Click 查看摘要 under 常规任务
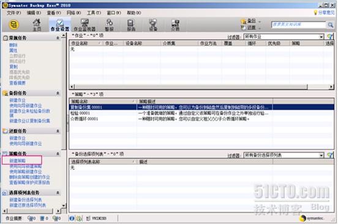The width and height of the screenshot is (338, 224). click(x=18, y=83)
